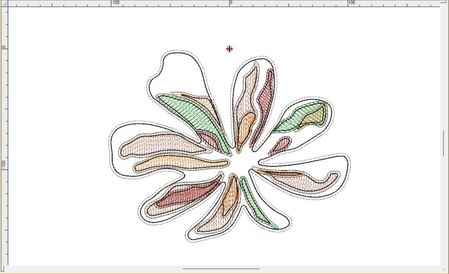Viewport: 449px width, 274px height.
Task: Click the red crosshair origin marker
Action: pyautogui.click(x=229, y=49)
